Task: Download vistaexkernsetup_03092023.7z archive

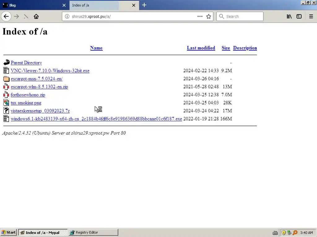Action: click(40, 111)
